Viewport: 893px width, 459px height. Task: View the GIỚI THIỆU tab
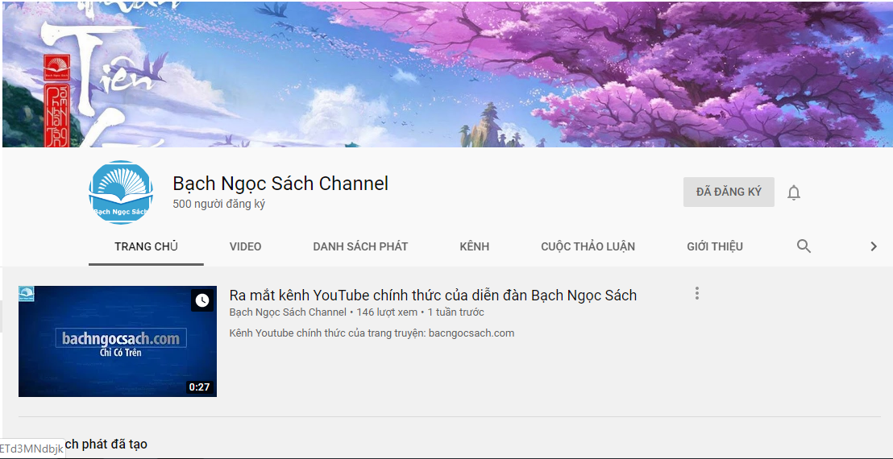pyautogui.click(x=714, y=246)
